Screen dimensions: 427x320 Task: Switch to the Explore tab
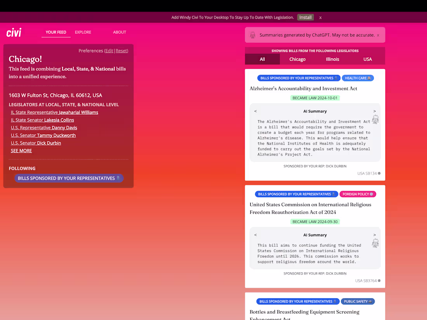click(83, 32)
